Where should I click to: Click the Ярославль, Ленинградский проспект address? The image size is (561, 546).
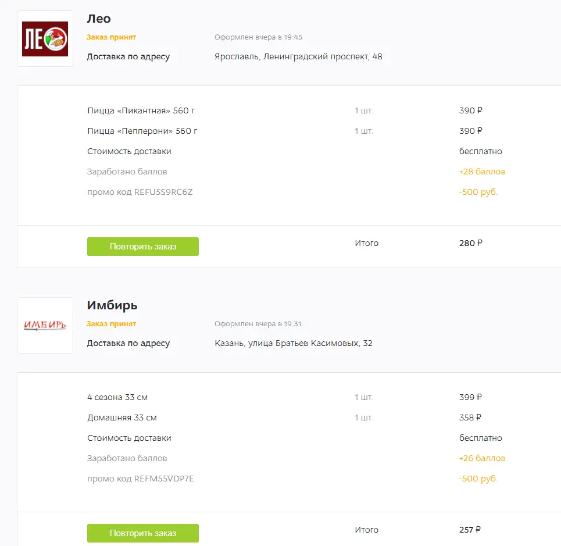click(298, 56)
